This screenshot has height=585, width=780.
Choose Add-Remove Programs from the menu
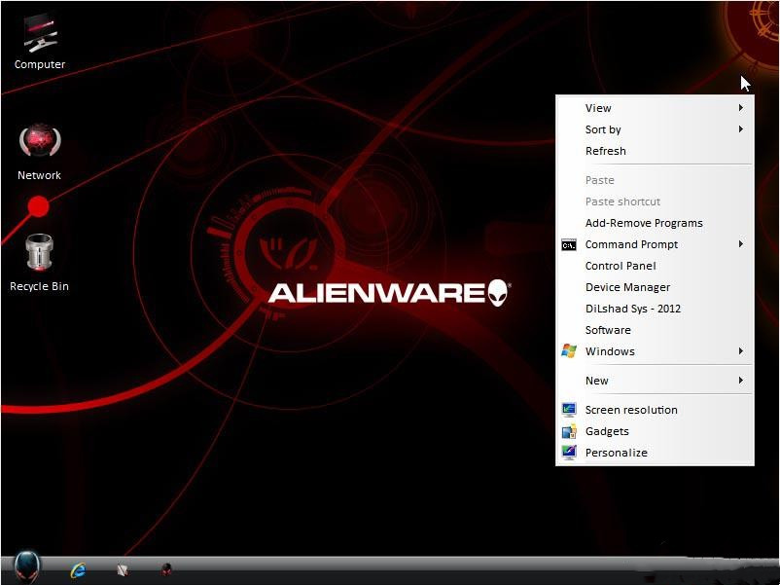pos(655,223)
